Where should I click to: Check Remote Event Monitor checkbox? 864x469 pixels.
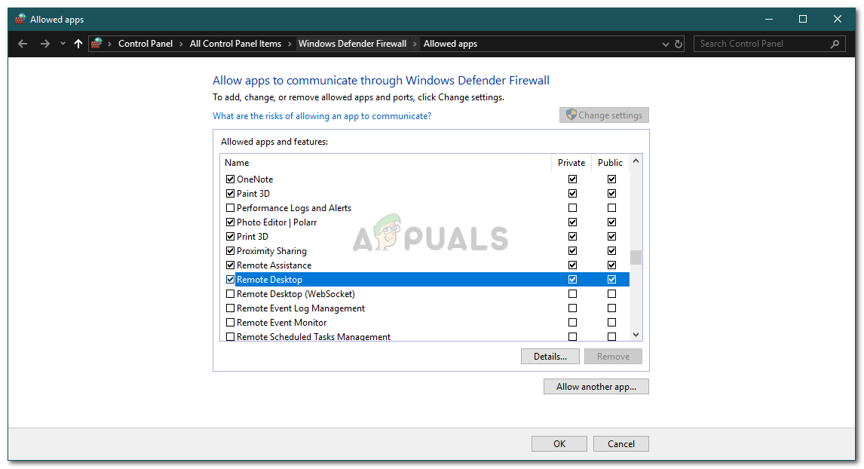click(x=231, y=323)
